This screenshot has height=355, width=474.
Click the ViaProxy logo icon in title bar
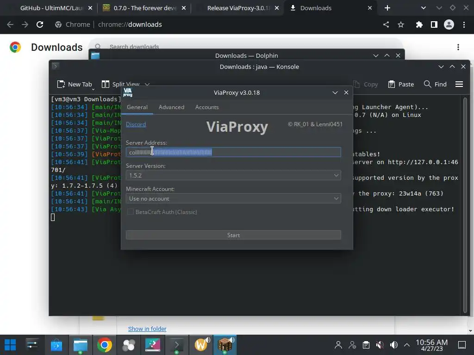pyautogui.click(x=128, y=92)
